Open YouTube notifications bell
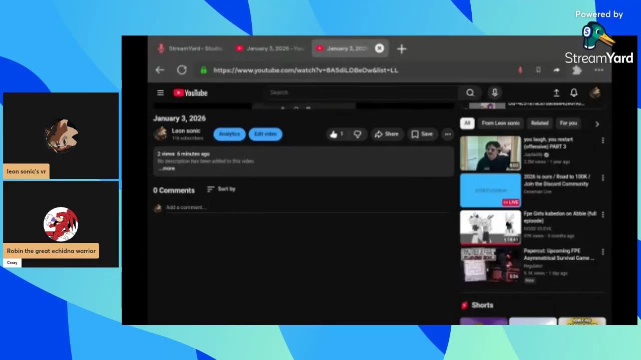This screenshot has width=641, height=360. pyautogui.click(x=574, y=92)
